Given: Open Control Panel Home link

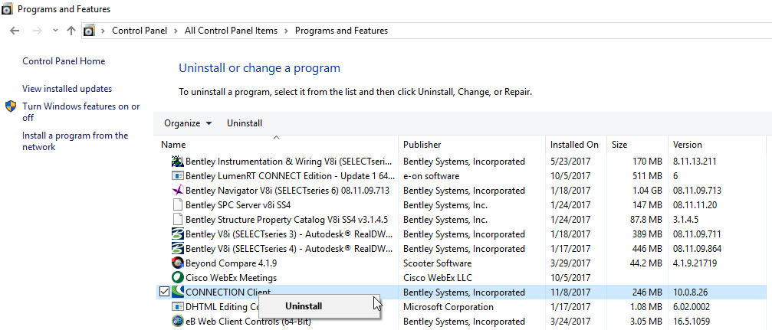Looking at the screenshot, I should click(64, 61).
